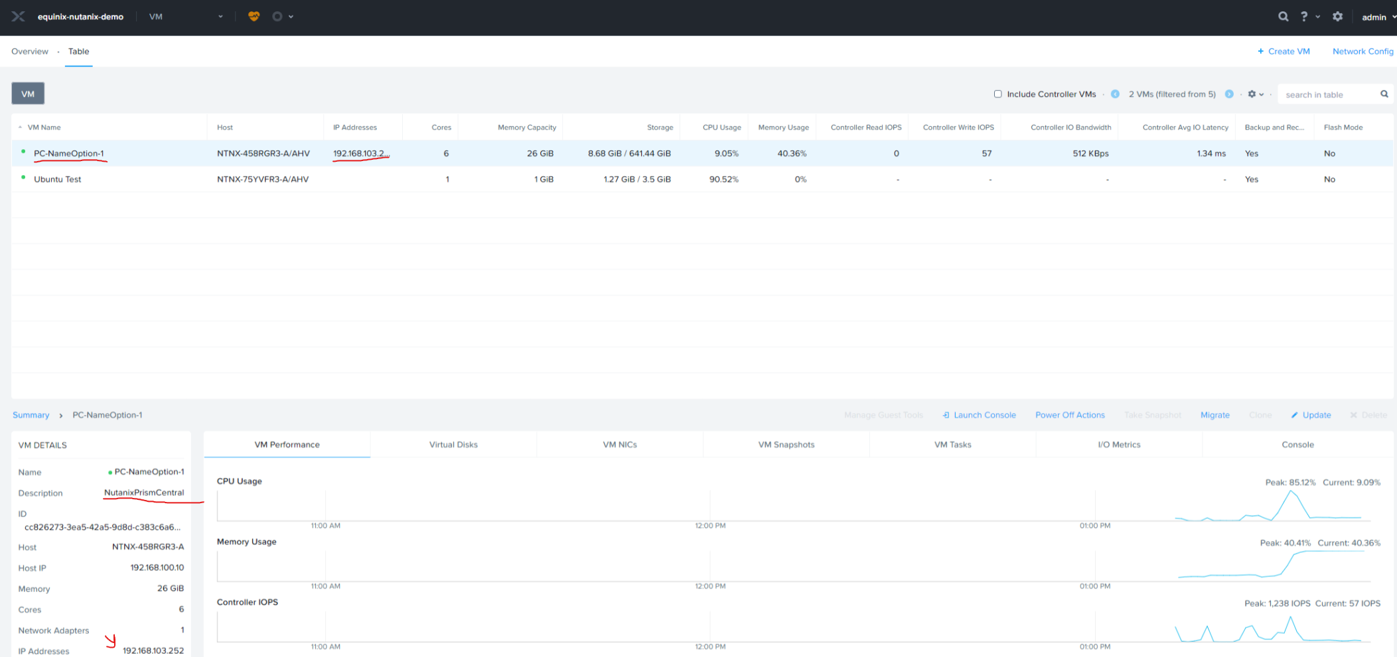The width and height of the screenshot is (1397, 657).
Task: Sort by Cores column header
Action: pyautogui.click(x=441, y=127)
